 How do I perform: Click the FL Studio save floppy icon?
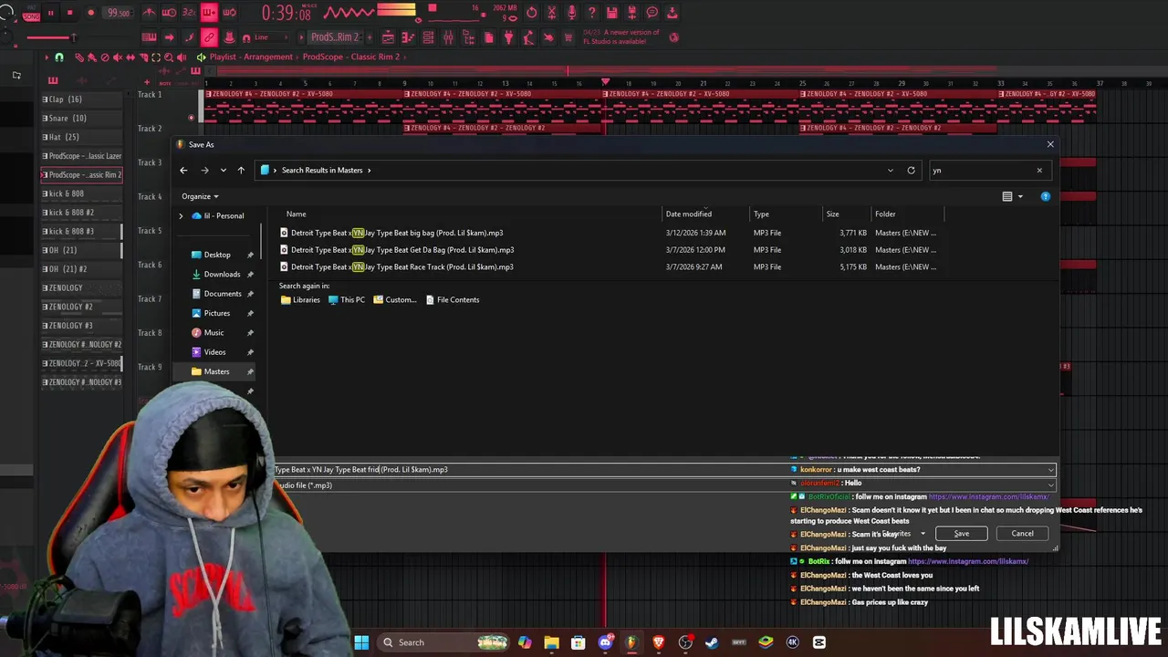[x=611, y=13]
